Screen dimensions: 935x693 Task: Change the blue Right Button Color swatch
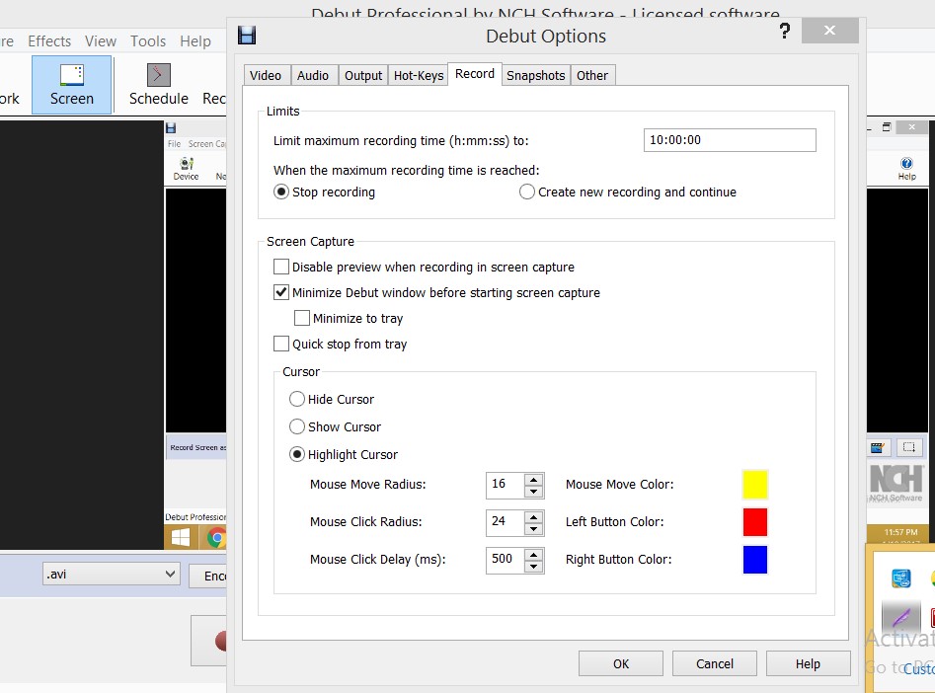755,560
